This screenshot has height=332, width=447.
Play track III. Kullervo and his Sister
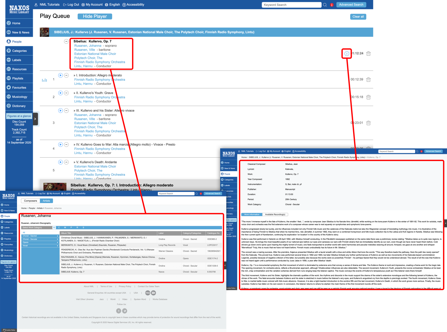click(60, 111)
